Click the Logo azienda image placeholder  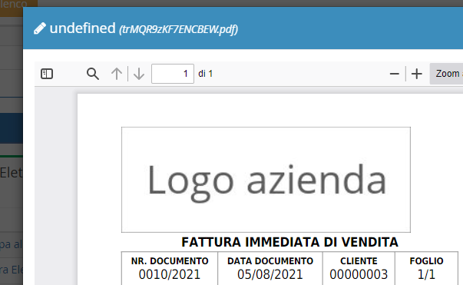[x=266, y=180]
